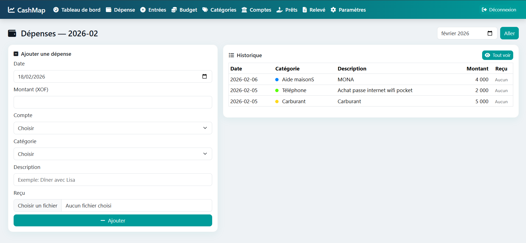Click the Comptes bank icon
Screen dimensions: 526x243
pos(244,10)
